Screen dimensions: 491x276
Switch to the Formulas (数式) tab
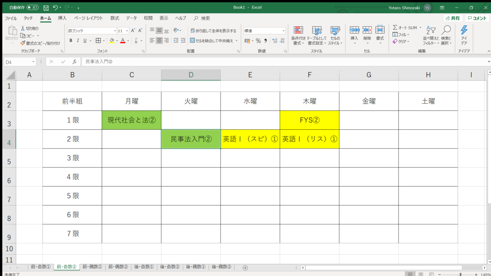(115, 18)
